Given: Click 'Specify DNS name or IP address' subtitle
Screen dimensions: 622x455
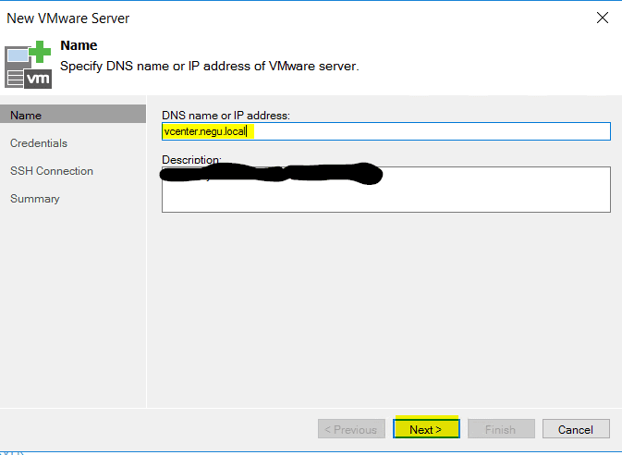Looking at the screenshot, I should [210, 66].
